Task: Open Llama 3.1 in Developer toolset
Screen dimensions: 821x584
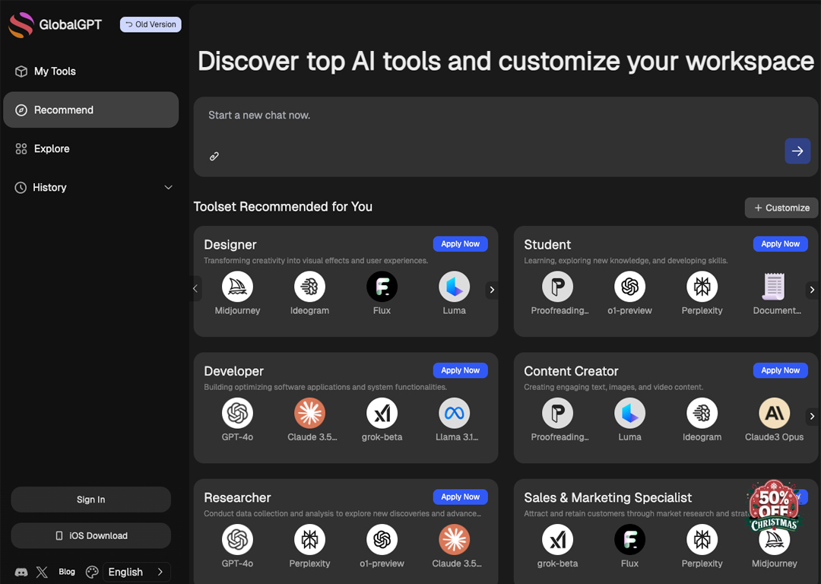Action: (454, 414)
